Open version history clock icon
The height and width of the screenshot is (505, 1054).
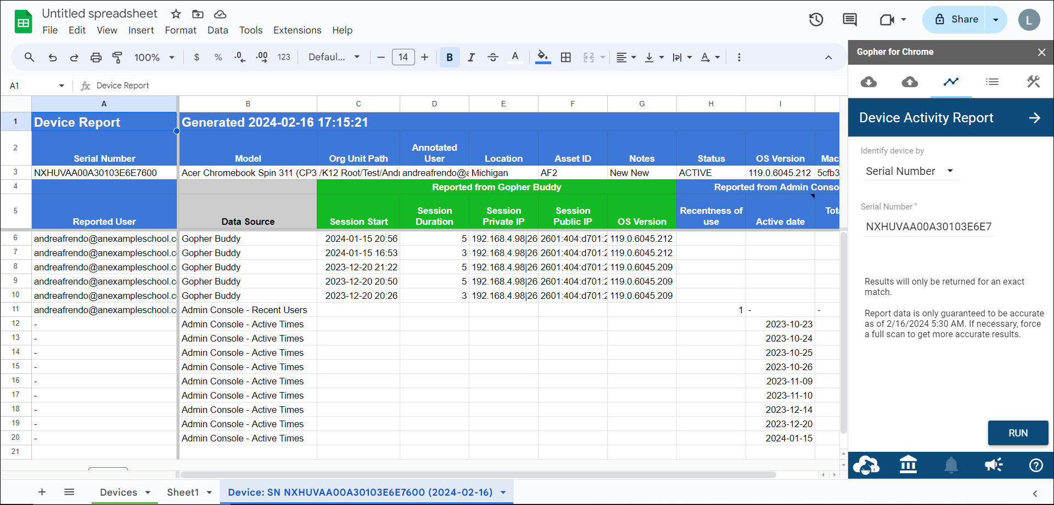pyautogui.click(x=816, y=20)
